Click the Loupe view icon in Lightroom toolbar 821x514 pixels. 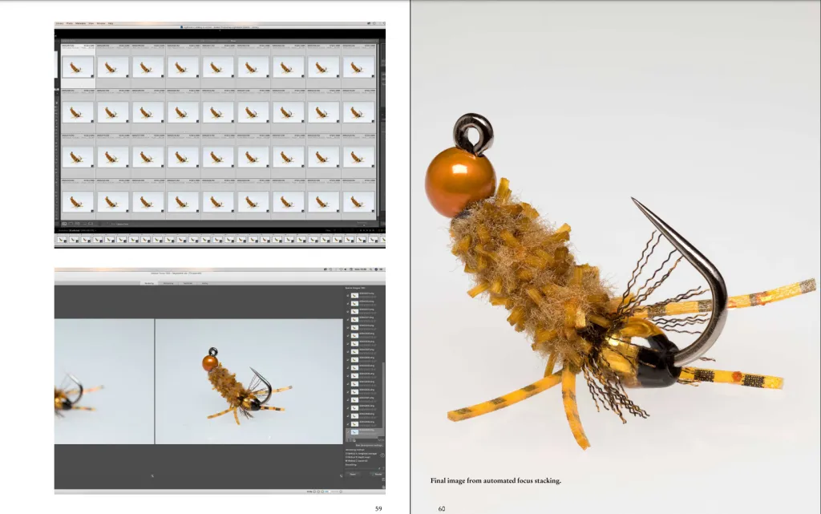pos(70,224)
